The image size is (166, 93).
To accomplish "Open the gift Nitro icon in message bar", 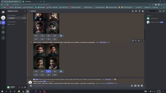I will (132, 86).
